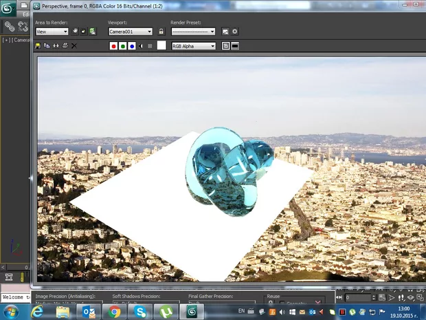The height and width of the screenshot is (320, 426).
Task: Open the RGB Alpha channel dropdown
Action: (x=193, y=46)
